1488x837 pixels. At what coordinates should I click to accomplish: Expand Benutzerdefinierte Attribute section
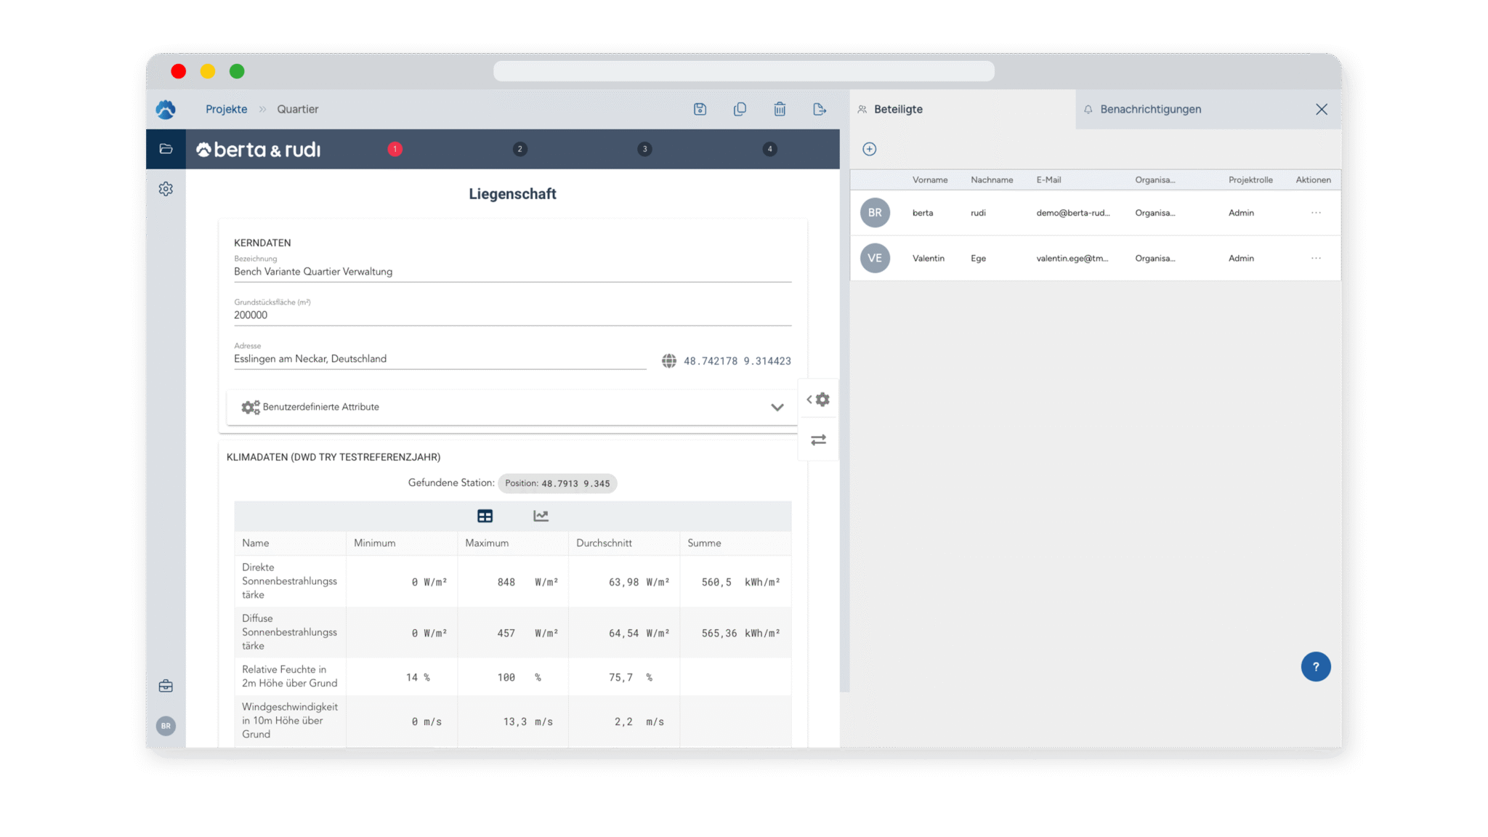[777, 407]
